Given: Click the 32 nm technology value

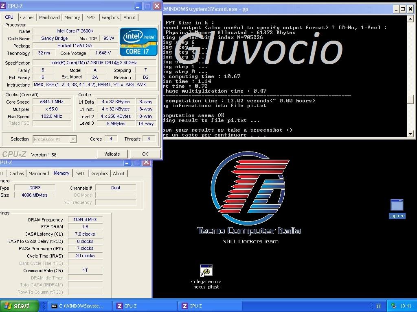Looking at the screenshot, I should click(x=44, y=53).
